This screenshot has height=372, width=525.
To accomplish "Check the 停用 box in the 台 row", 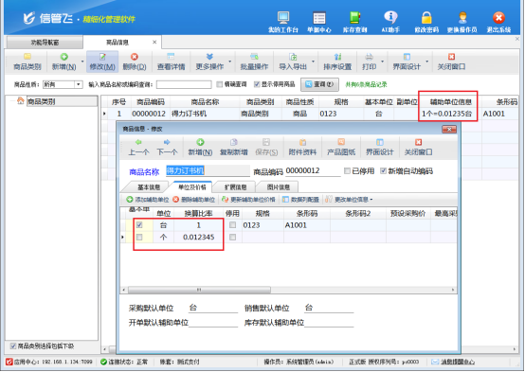I will click(x=232, y=225).
